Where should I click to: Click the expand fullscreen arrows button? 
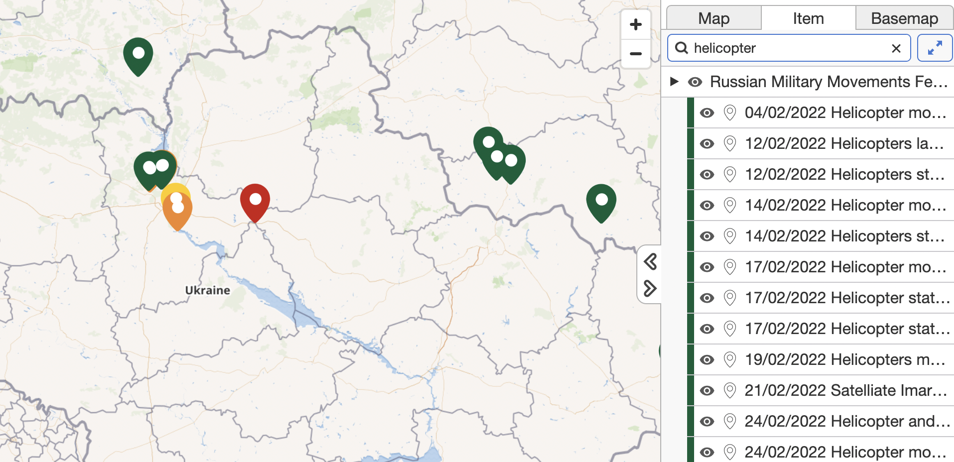pyautogui.click(x=934, y=48)
